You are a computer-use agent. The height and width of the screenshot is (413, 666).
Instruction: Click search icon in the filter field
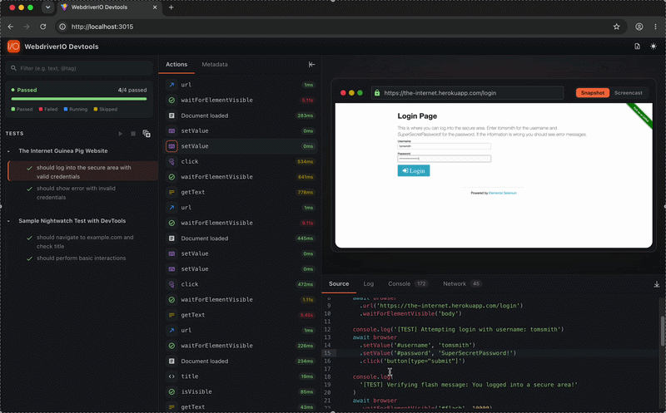click(13, 68)
